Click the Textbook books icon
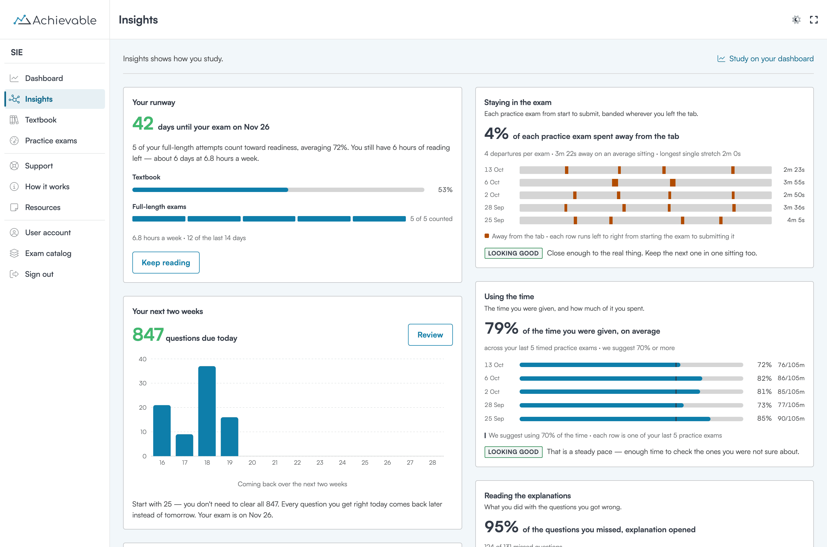Viewport: 827px width, 547px height. point(14,120)
